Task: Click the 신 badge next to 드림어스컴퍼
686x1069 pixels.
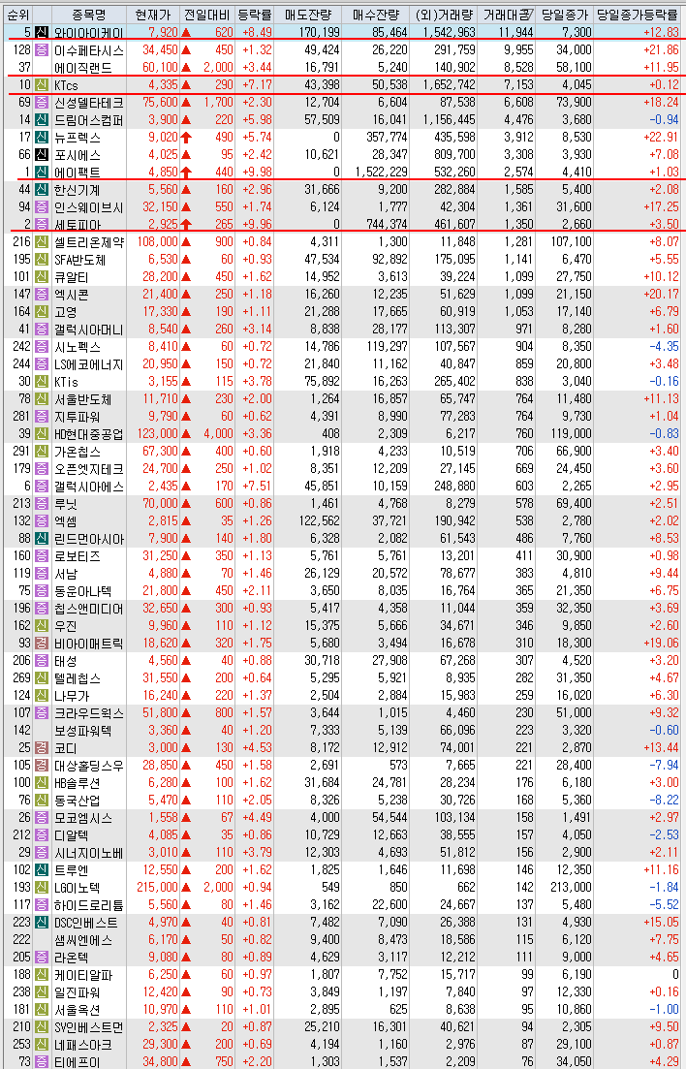Action: click(x=42, y=119)
